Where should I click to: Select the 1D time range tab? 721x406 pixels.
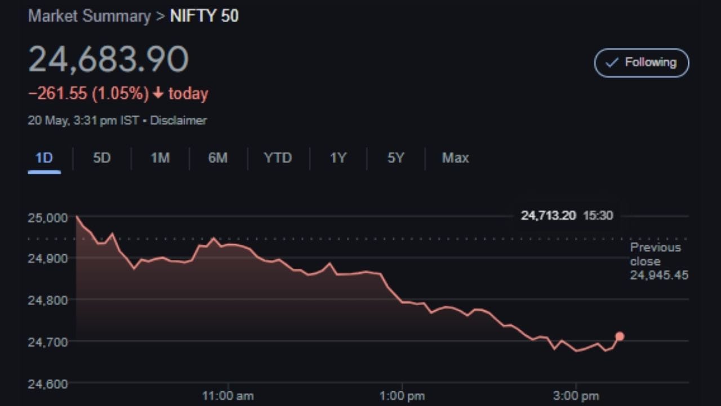[x=44, y=158]
